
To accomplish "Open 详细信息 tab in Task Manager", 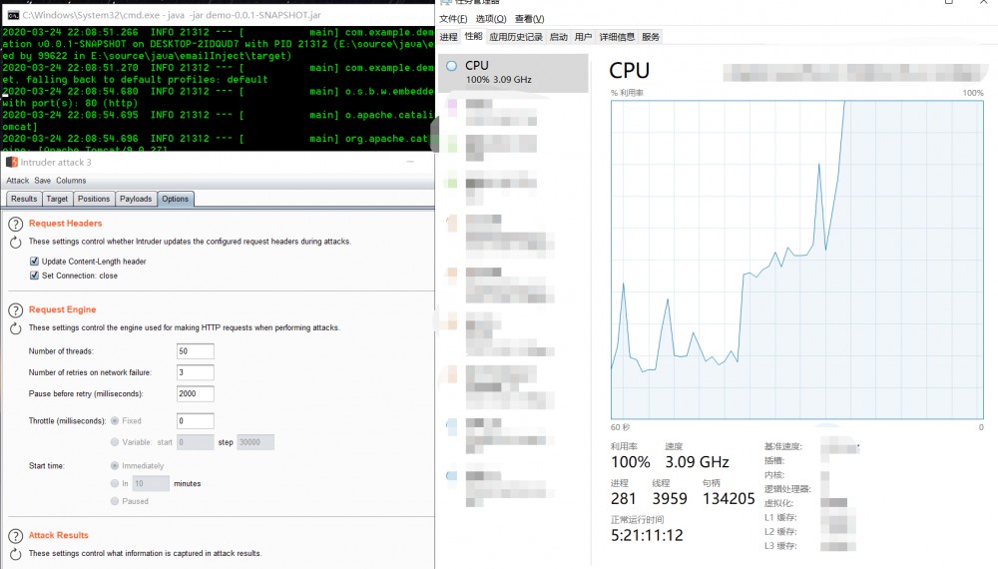I will (617, 37).
